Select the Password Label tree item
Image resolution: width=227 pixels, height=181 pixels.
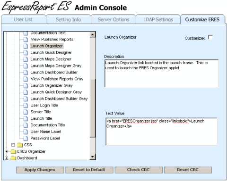pyautogui.click(x=45, y=138)
